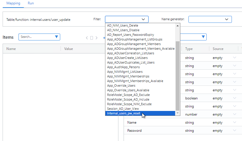Image resolution: width=242 pixels, height=141 pixels.
Task: Expand Source dropdown for the number row
Action: [234, 114]
